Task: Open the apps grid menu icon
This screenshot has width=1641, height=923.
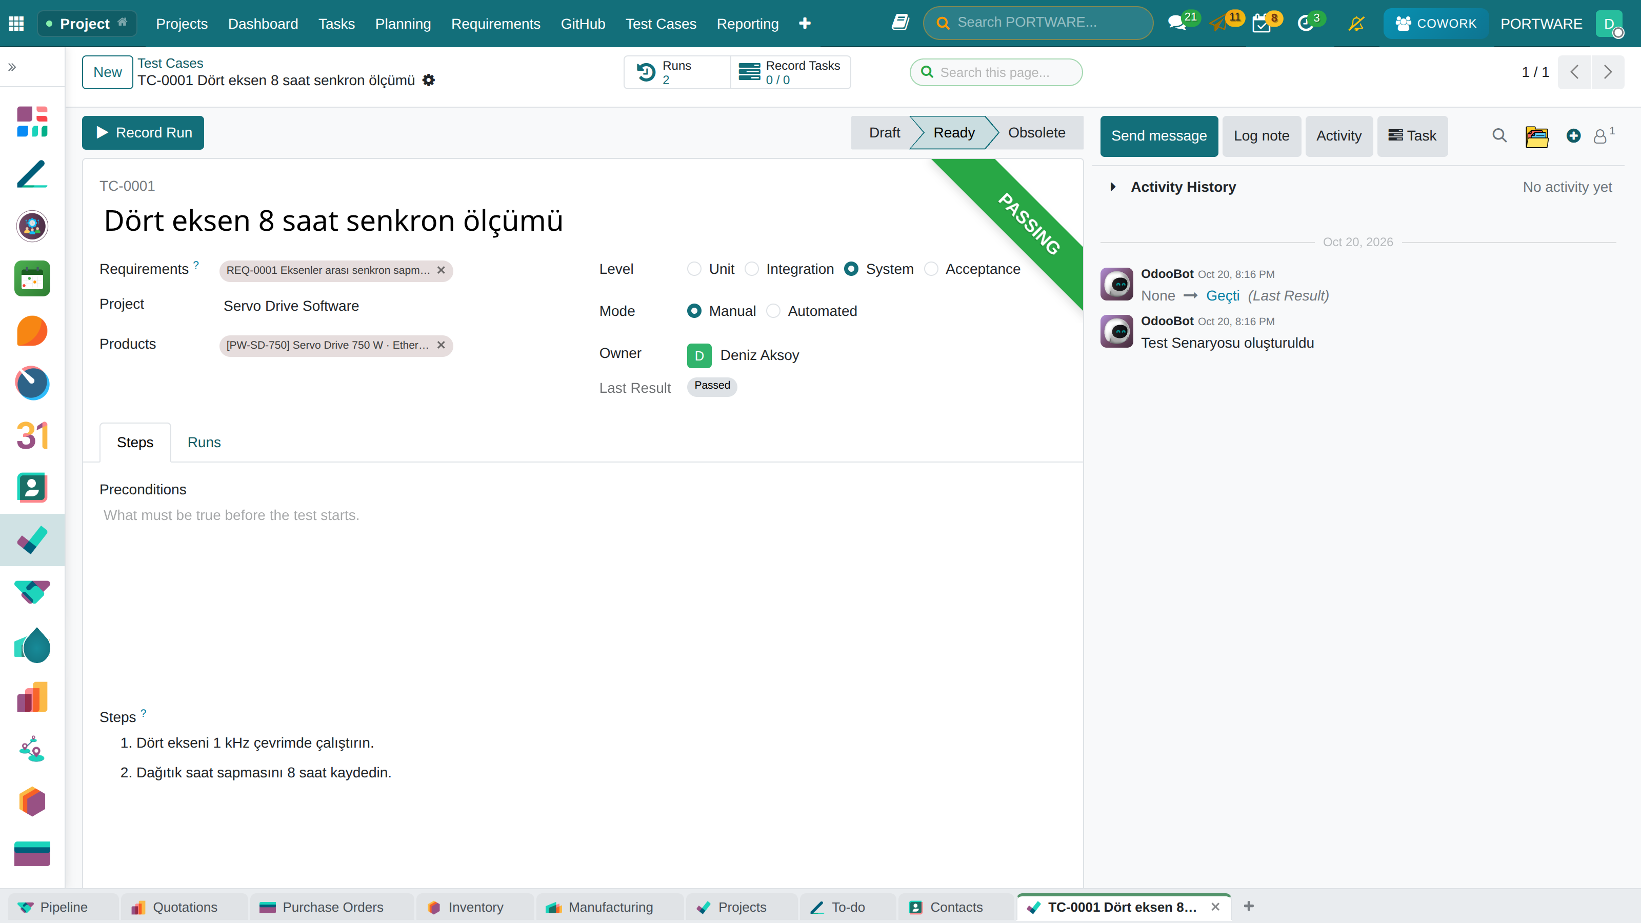Action: pos(16,24)
